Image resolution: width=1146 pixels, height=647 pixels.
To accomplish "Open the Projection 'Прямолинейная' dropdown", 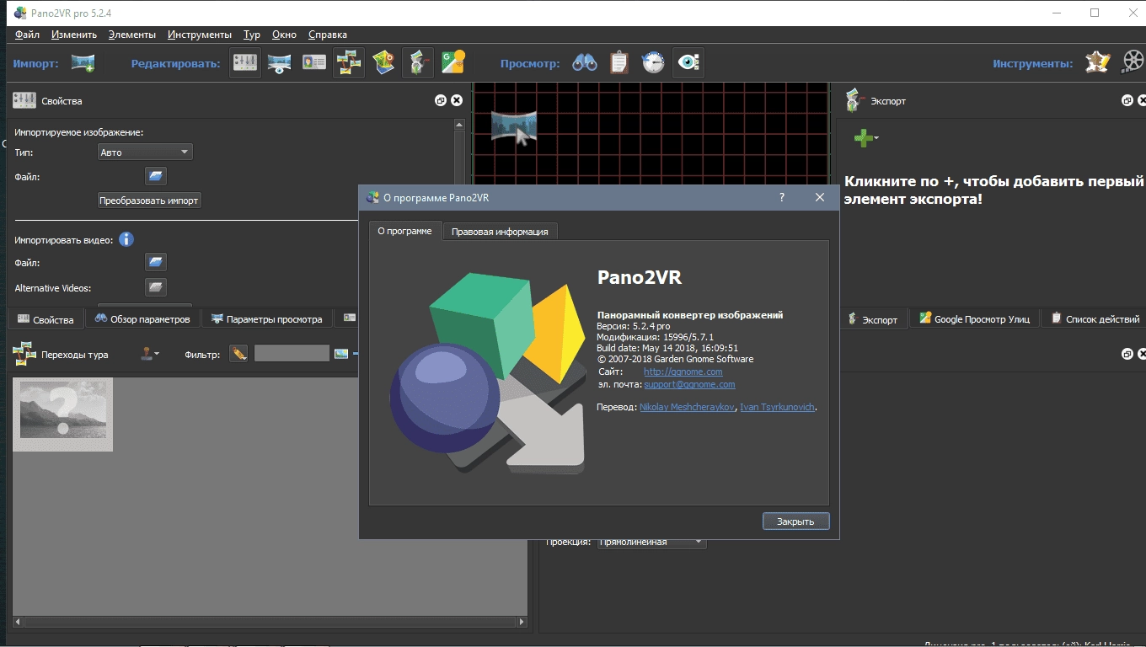I will pyautogui.click(x=651, y=543).
